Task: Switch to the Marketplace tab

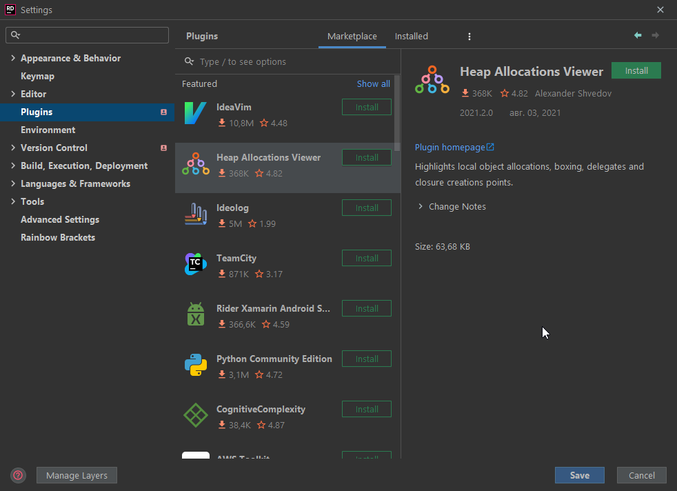Action: tap(352, 37)
